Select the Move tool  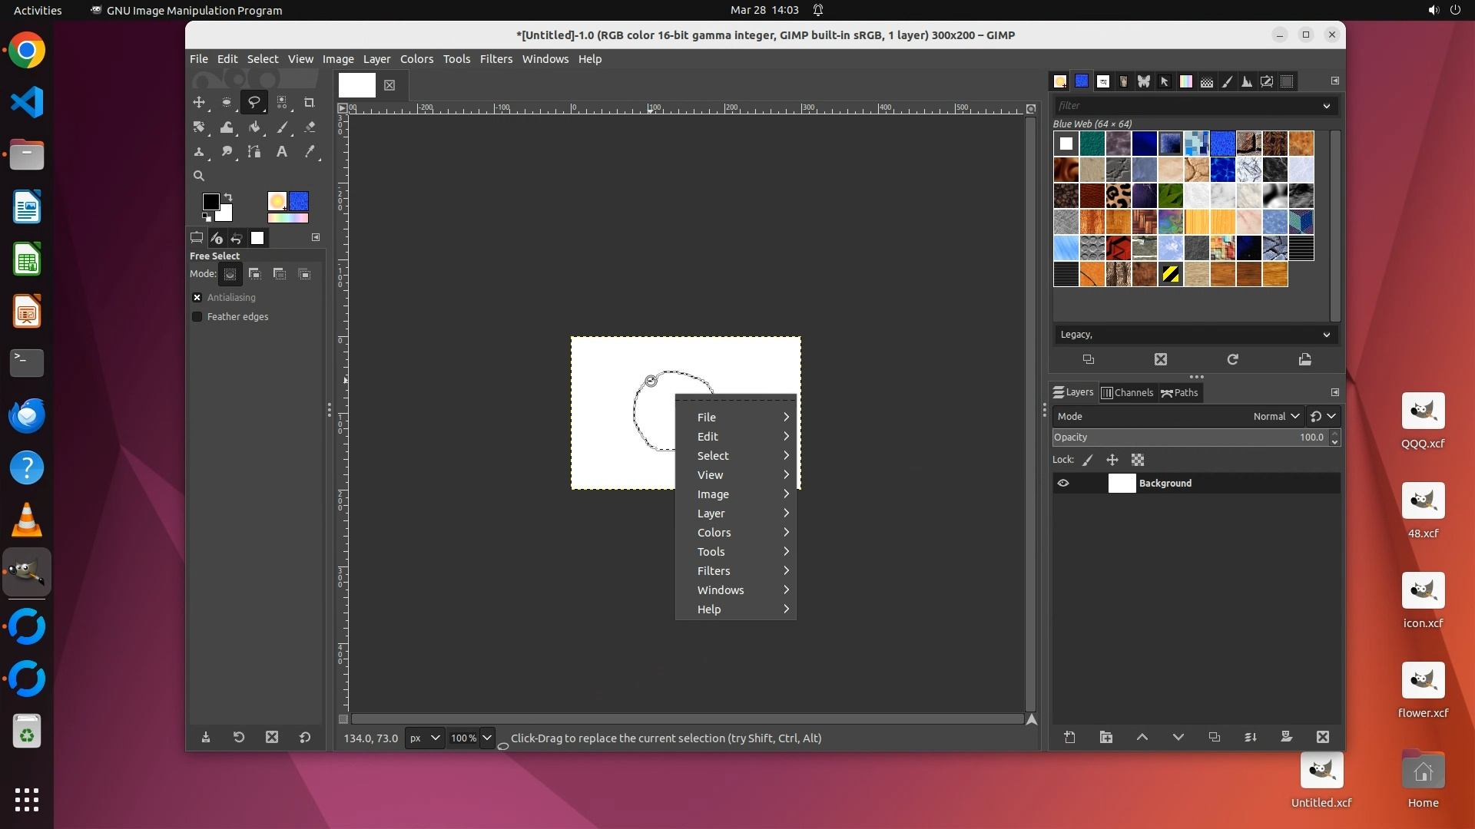pos(199,102)
